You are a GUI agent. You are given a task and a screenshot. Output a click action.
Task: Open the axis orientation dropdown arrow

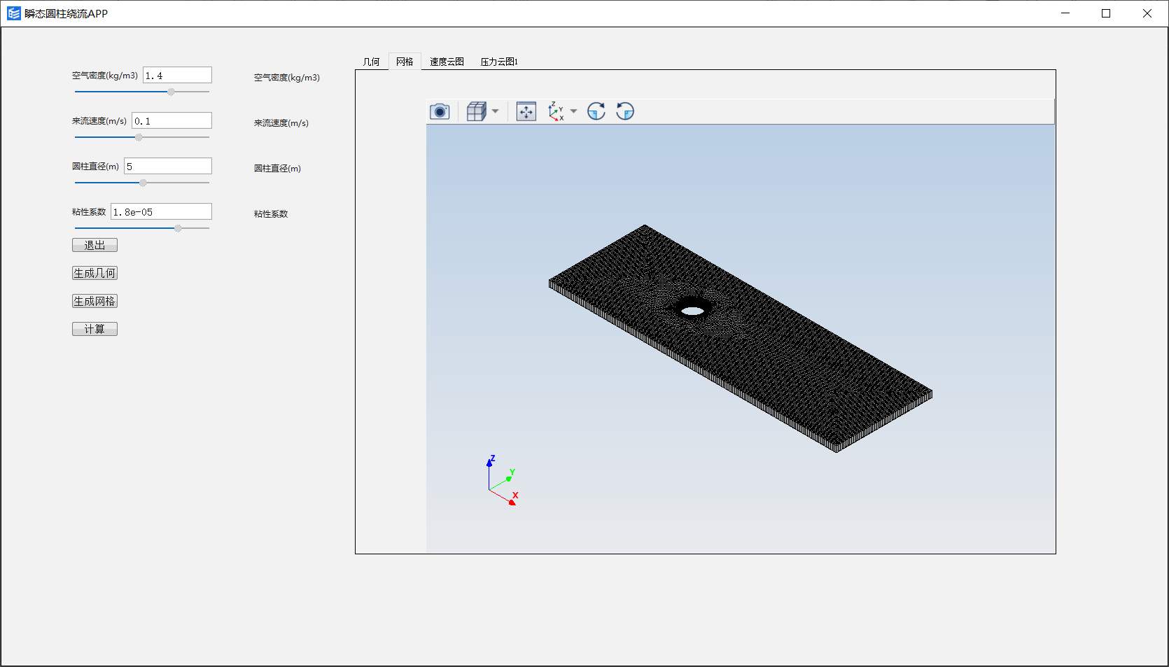[x=574, y=111]
